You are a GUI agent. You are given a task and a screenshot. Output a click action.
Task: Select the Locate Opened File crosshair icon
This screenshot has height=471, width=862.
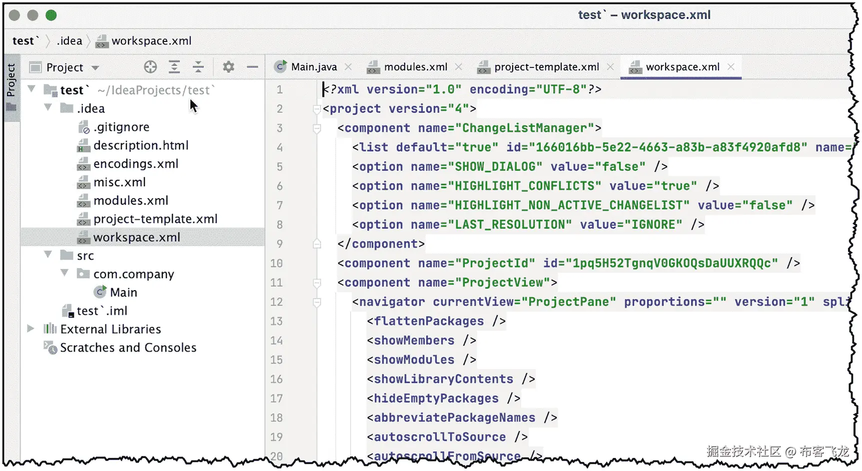[150, 66]
